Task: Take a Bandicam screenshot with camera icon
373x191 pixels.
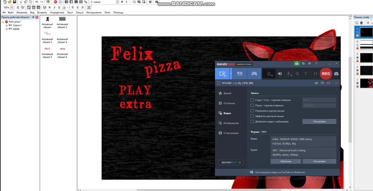Action: (336, 74)
